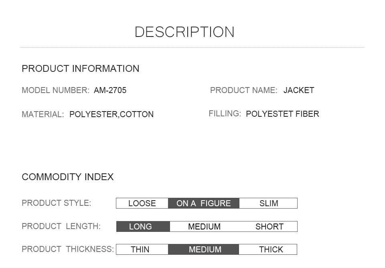The height and width of the screenshot is (268, 385).
Task: Click the PRODUCT INFORMATION section title
Action: point(81,69)
